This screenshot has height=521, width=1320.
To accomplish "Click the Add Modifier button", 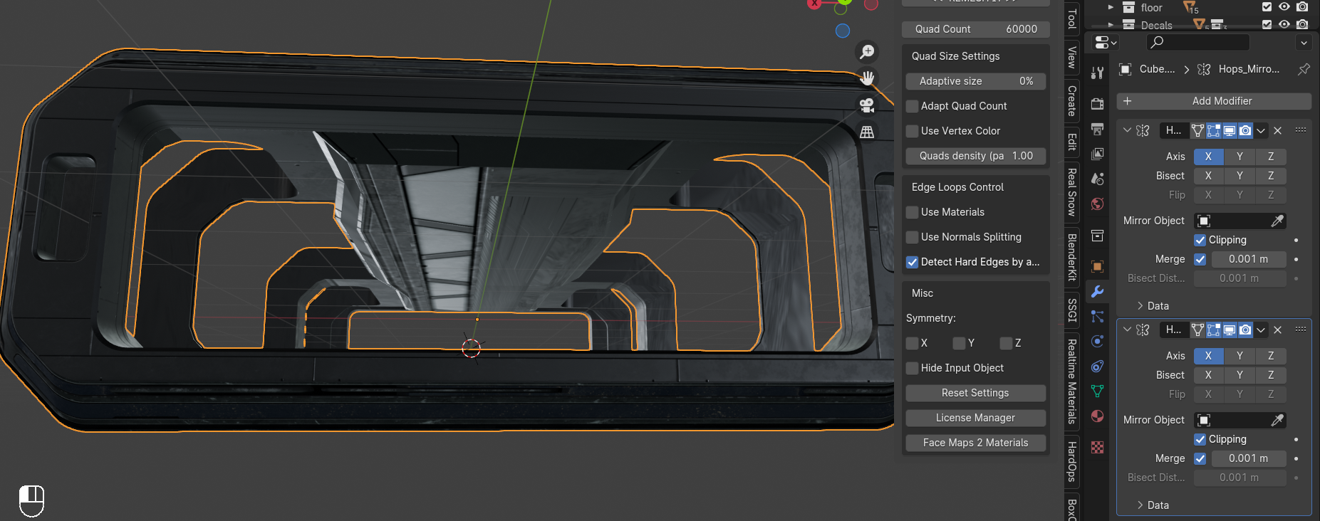I will coord(1214,101).
